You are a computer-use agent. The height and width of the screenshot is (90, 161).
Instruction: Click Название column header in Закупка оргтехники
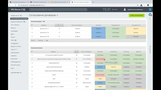click(x=53, y=52)
